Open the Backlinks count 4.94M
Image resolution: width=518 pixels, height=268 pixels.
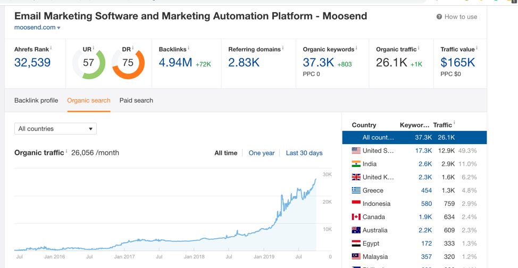(176, 62)
